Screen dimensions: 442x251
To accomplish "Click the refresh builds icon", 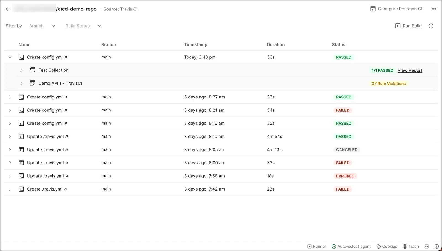I will (431, 26).
